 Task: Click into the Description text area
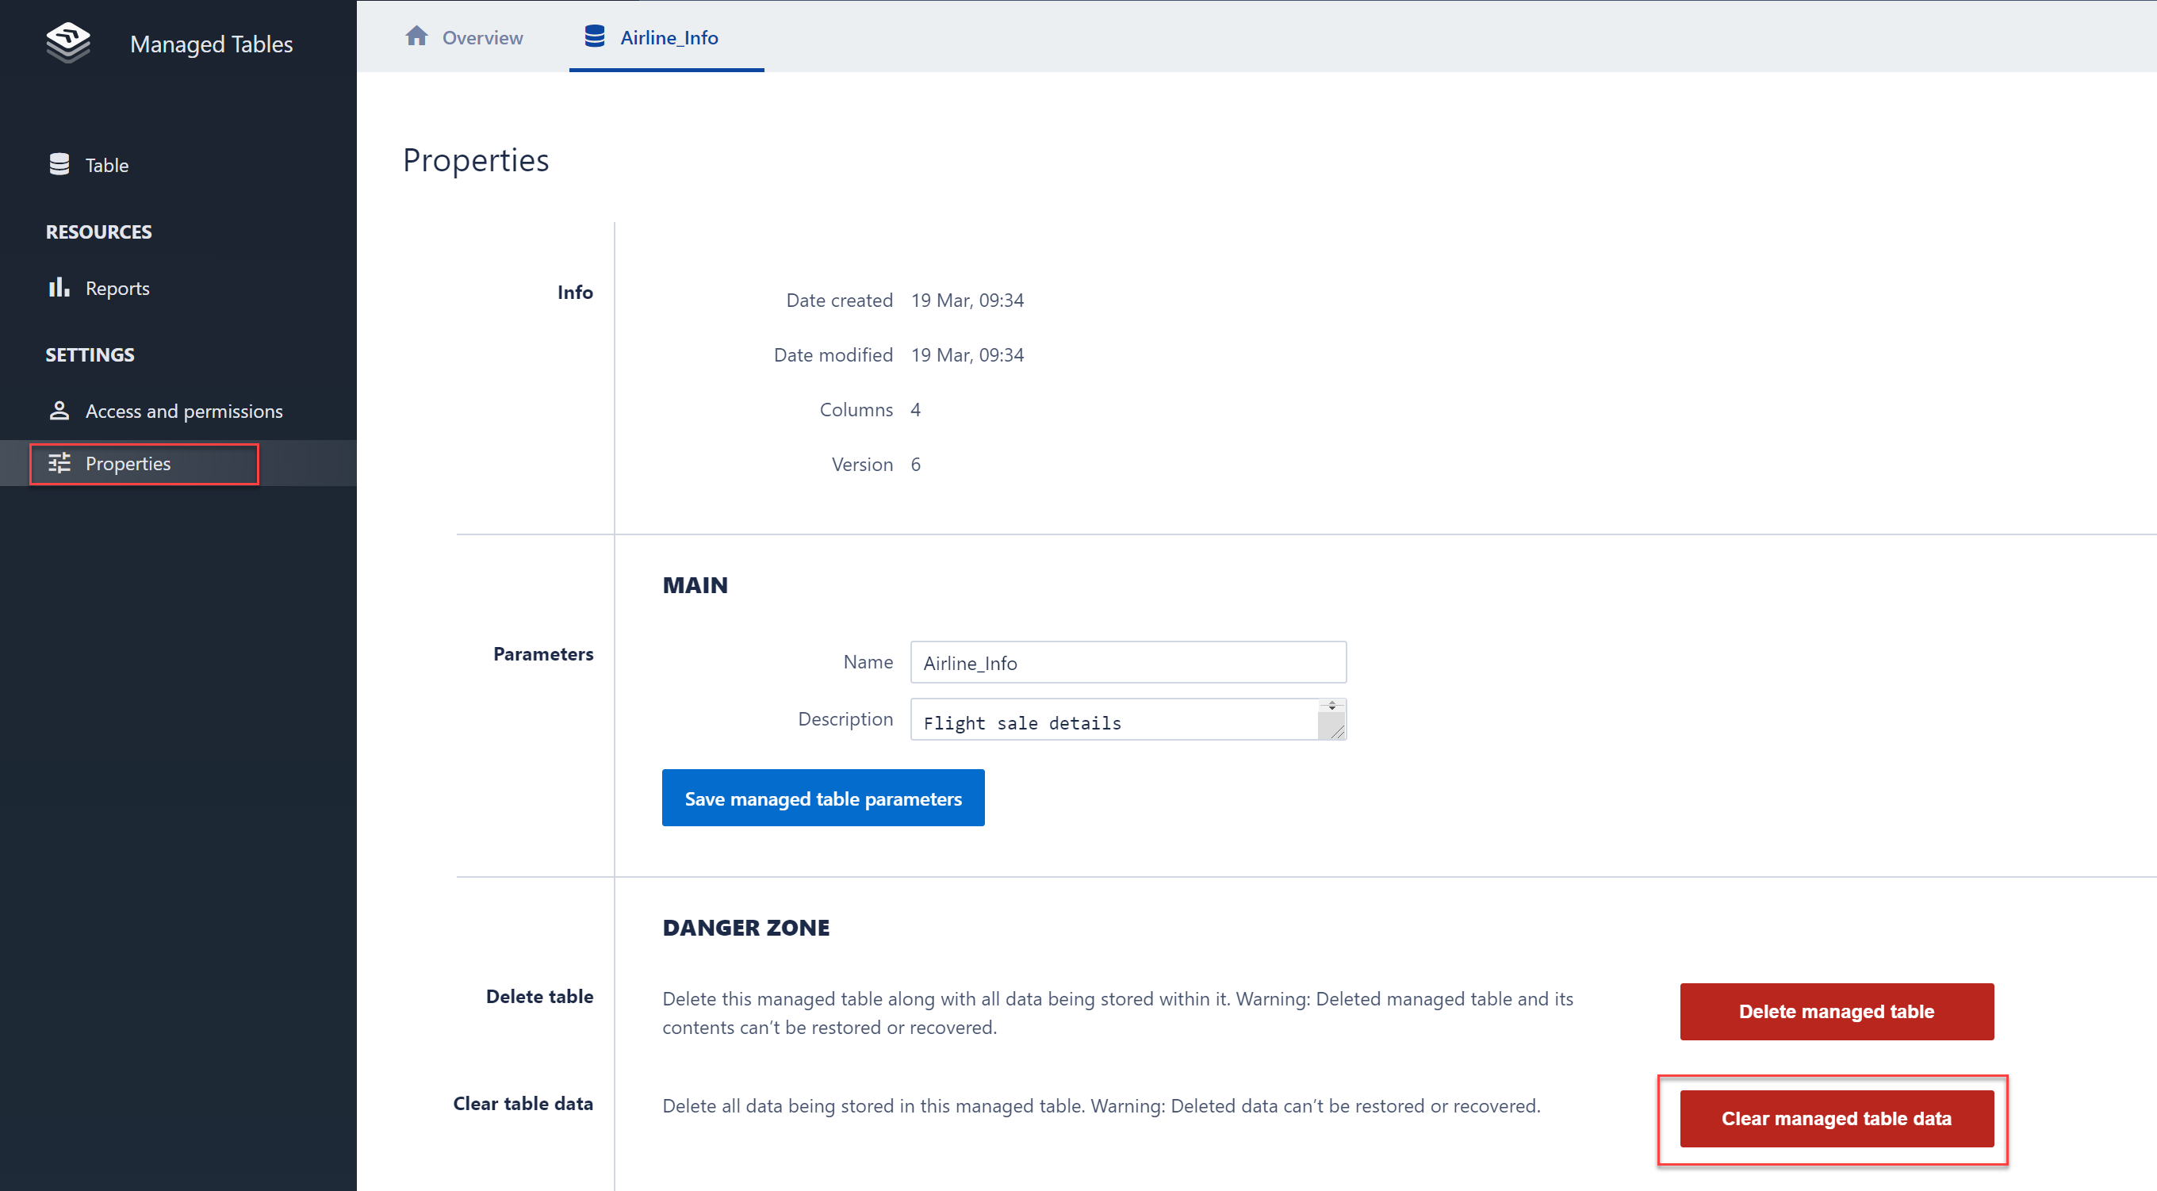(x=1113, y=720)
